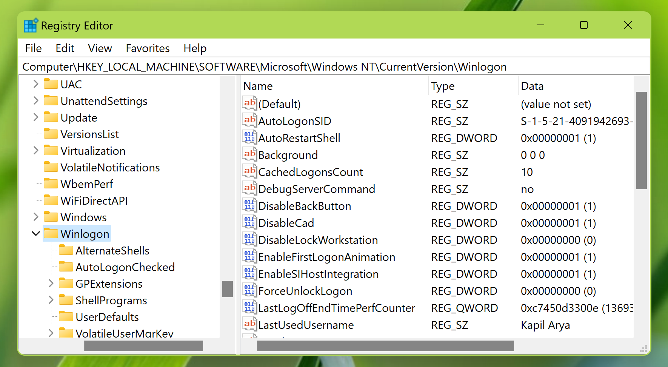Click the folder icon of WbemPerf key
Image resolution: width=668 pixels, height=367 pixels.
click(51, 183)
